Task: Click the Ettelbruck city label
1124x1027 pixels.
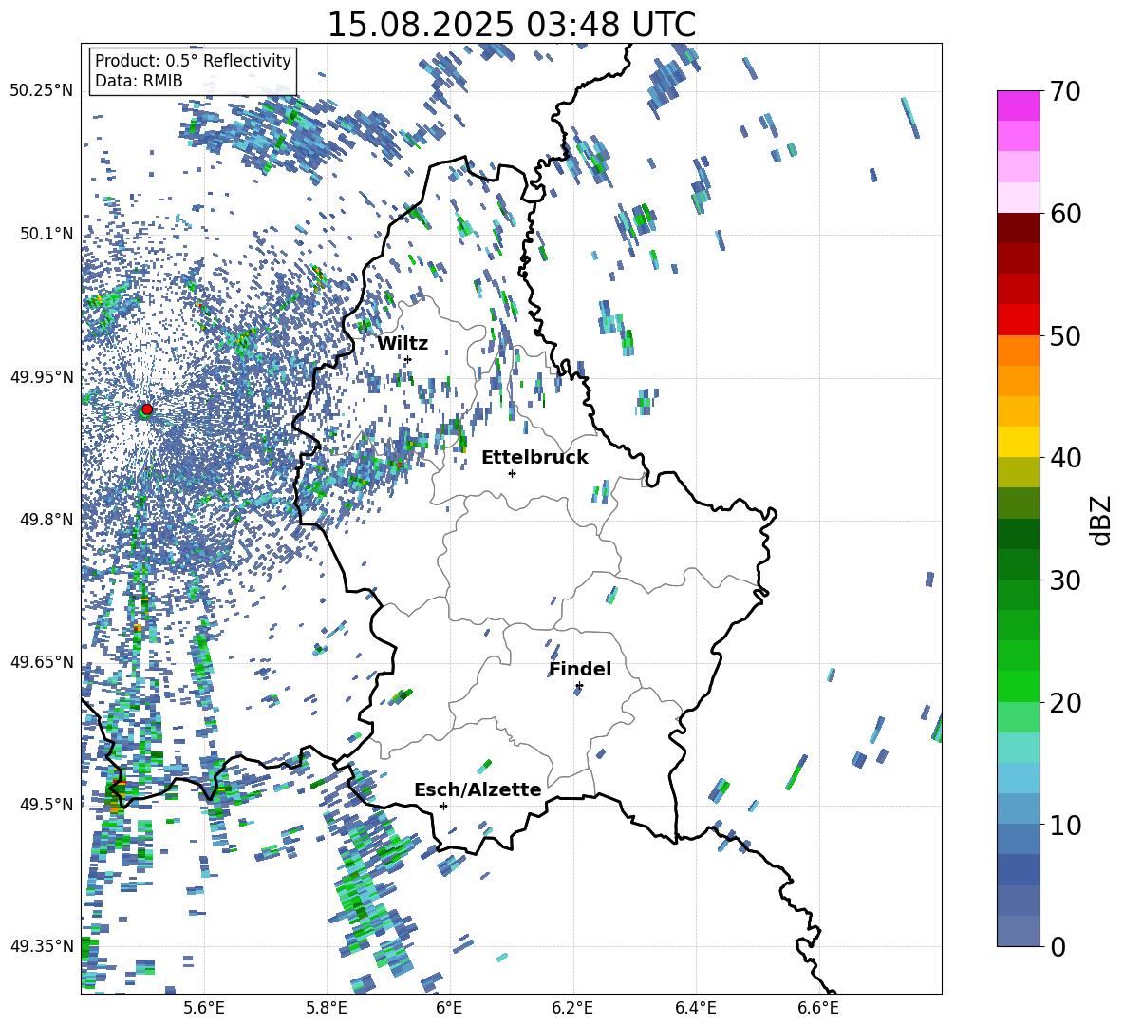Action: click(534, 458)
